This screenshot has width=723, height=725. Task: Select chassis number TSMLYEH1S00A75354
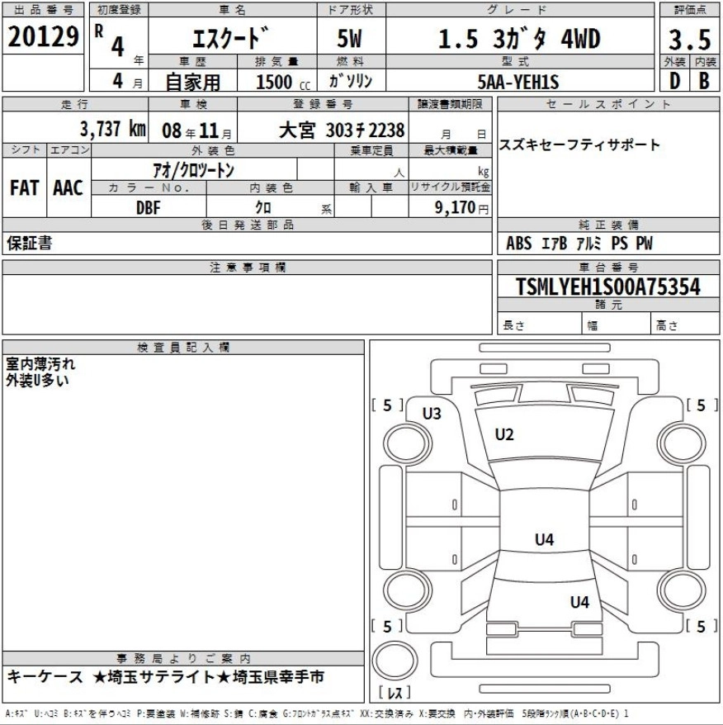pos(608,287)
